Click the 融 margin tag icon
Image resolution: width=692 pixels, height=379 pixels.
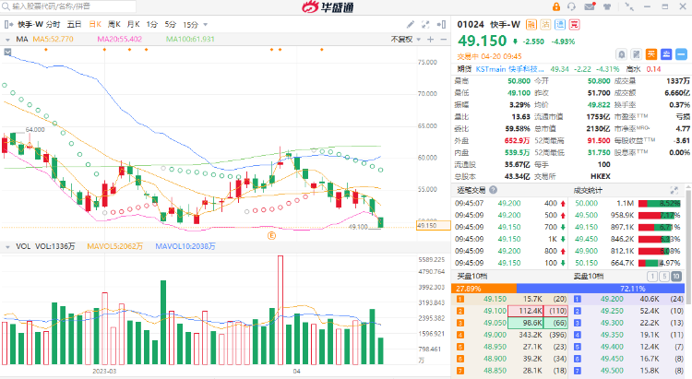(531, 25)
